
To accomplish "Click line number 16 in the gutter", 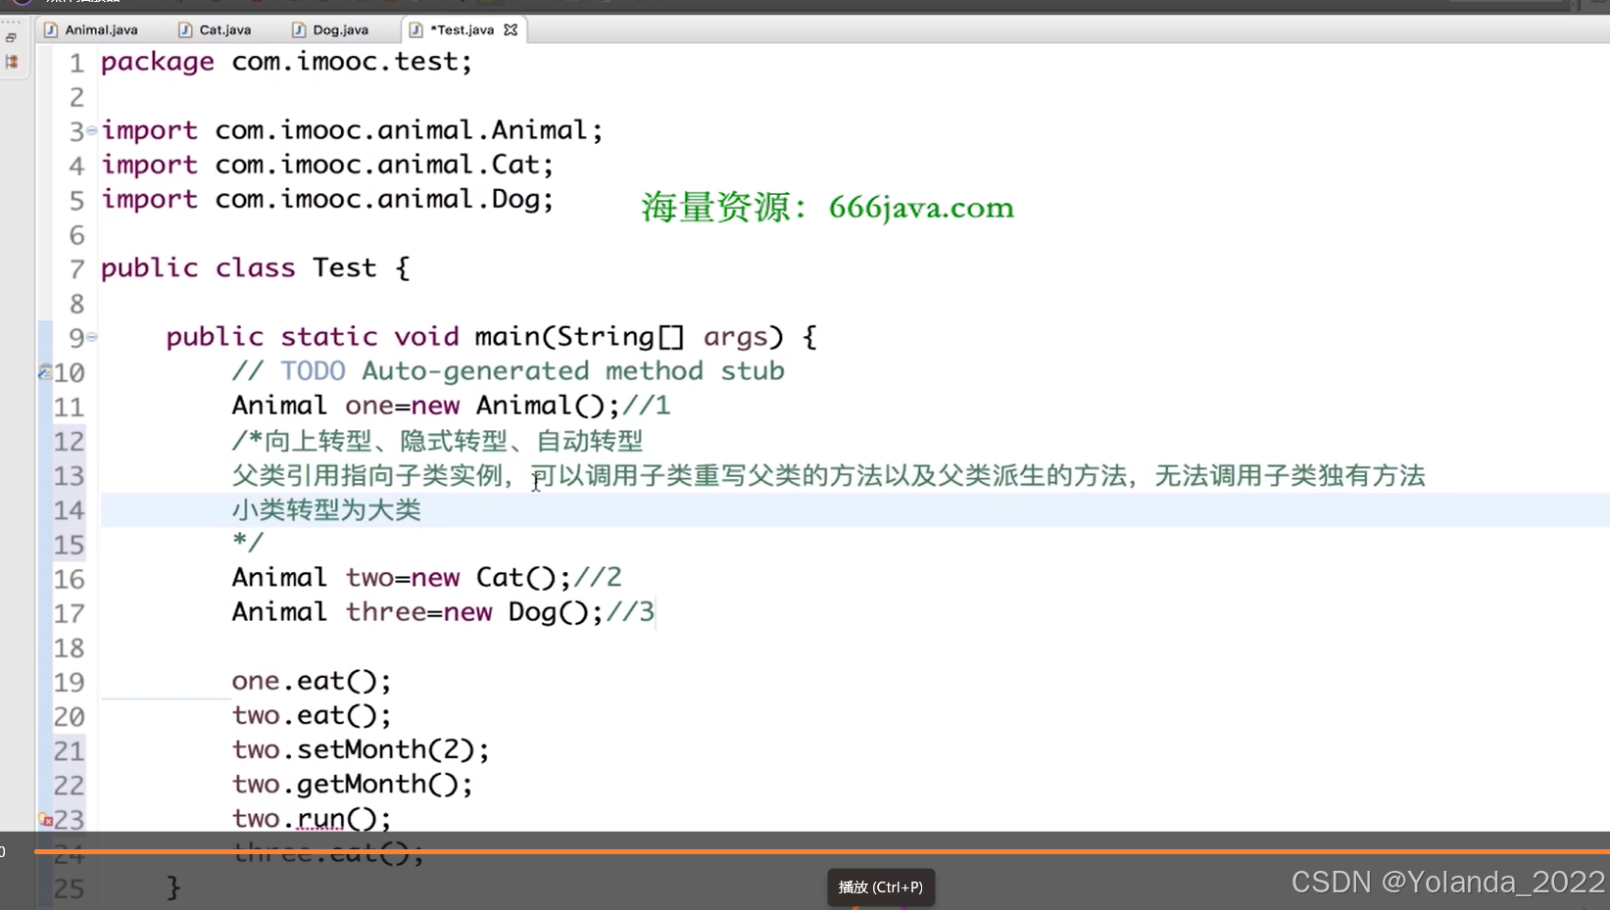I will point(69,579).
